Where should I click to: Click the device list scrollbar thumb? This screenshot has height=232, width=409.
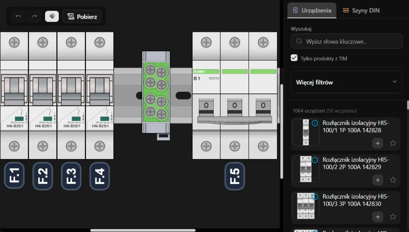[x=408, y=105]
